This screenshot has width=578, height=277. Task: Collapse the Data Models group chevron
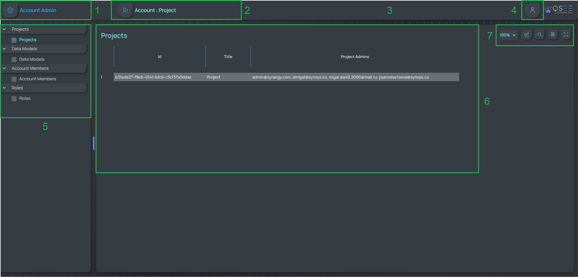[5, 49]
